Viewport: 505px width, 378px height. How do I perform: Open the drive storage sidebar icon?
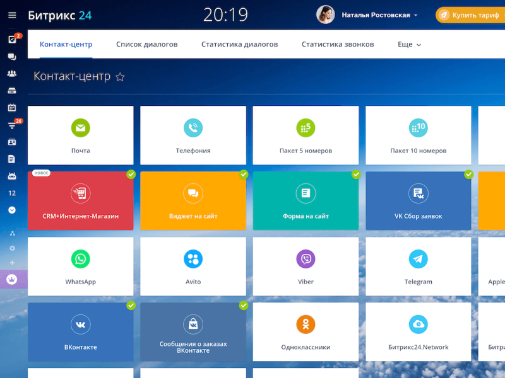pos(12,91)
